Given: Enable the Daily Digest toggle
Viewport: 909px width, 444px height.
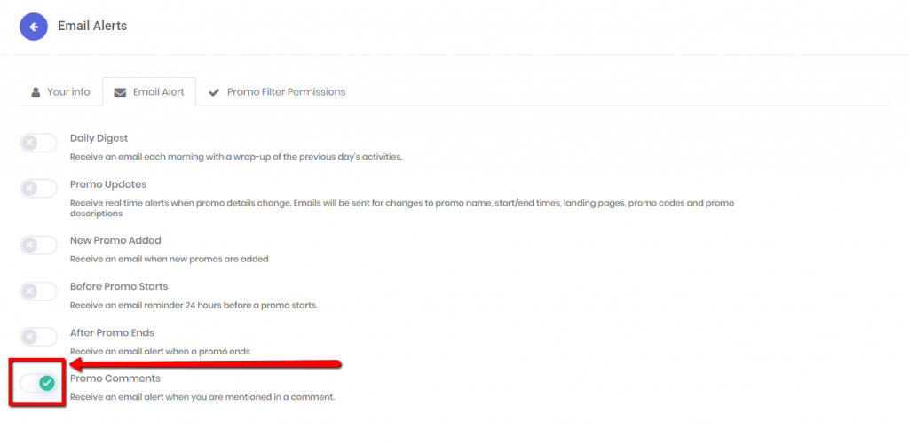Looking at the screenshot, I should pos(39,143).
